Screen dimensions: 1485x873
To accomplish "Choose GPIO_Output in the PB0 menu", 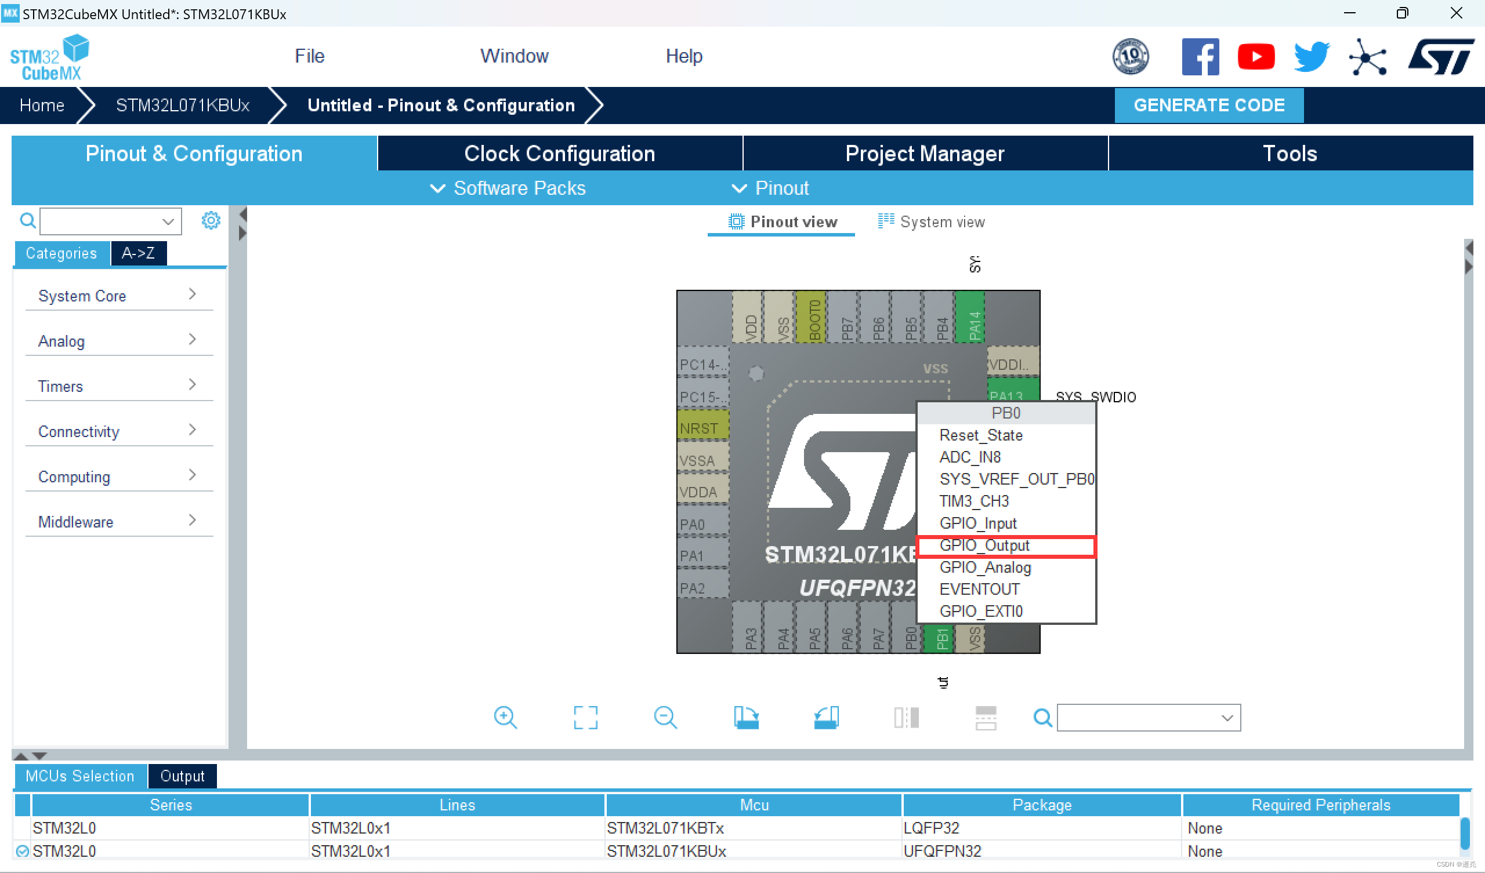I will click(984, 545).
